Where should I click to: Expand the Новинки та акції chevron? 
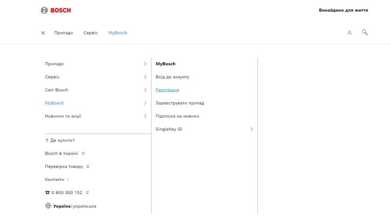(145, 116)
